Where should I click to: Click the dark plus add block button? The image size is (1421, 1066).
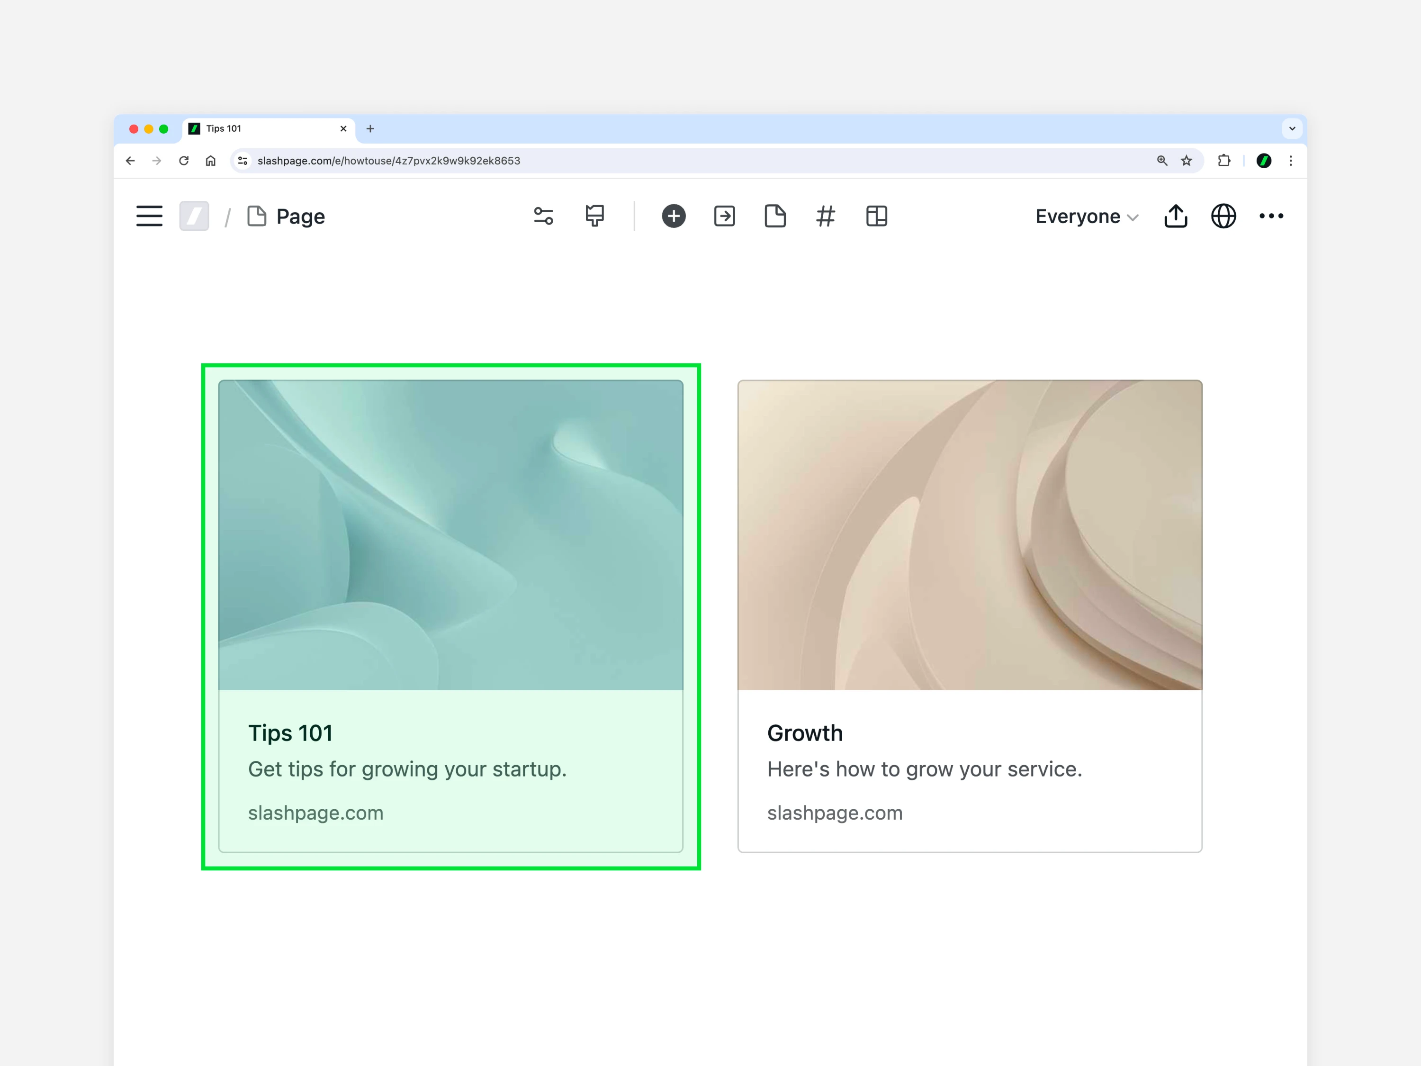[674, 216]
